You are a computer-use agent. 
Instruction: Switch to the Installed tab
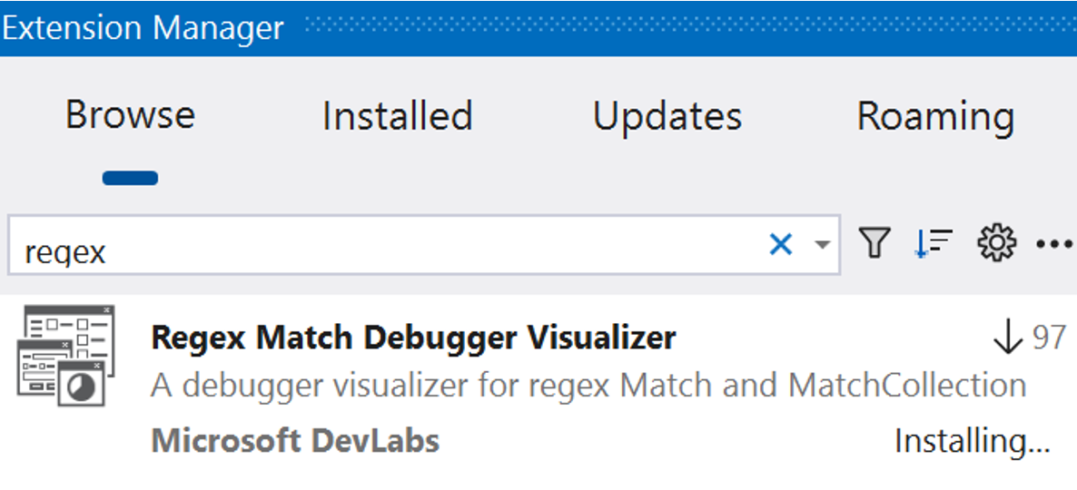(x=398, y=115)
